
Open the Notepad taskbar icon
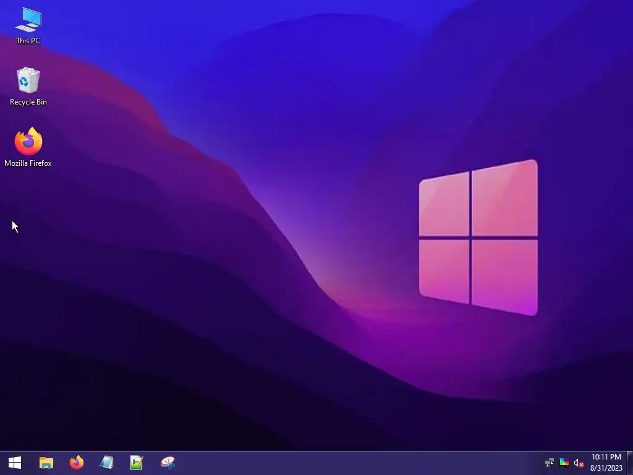pyautogui.click(x=106, y=463)
